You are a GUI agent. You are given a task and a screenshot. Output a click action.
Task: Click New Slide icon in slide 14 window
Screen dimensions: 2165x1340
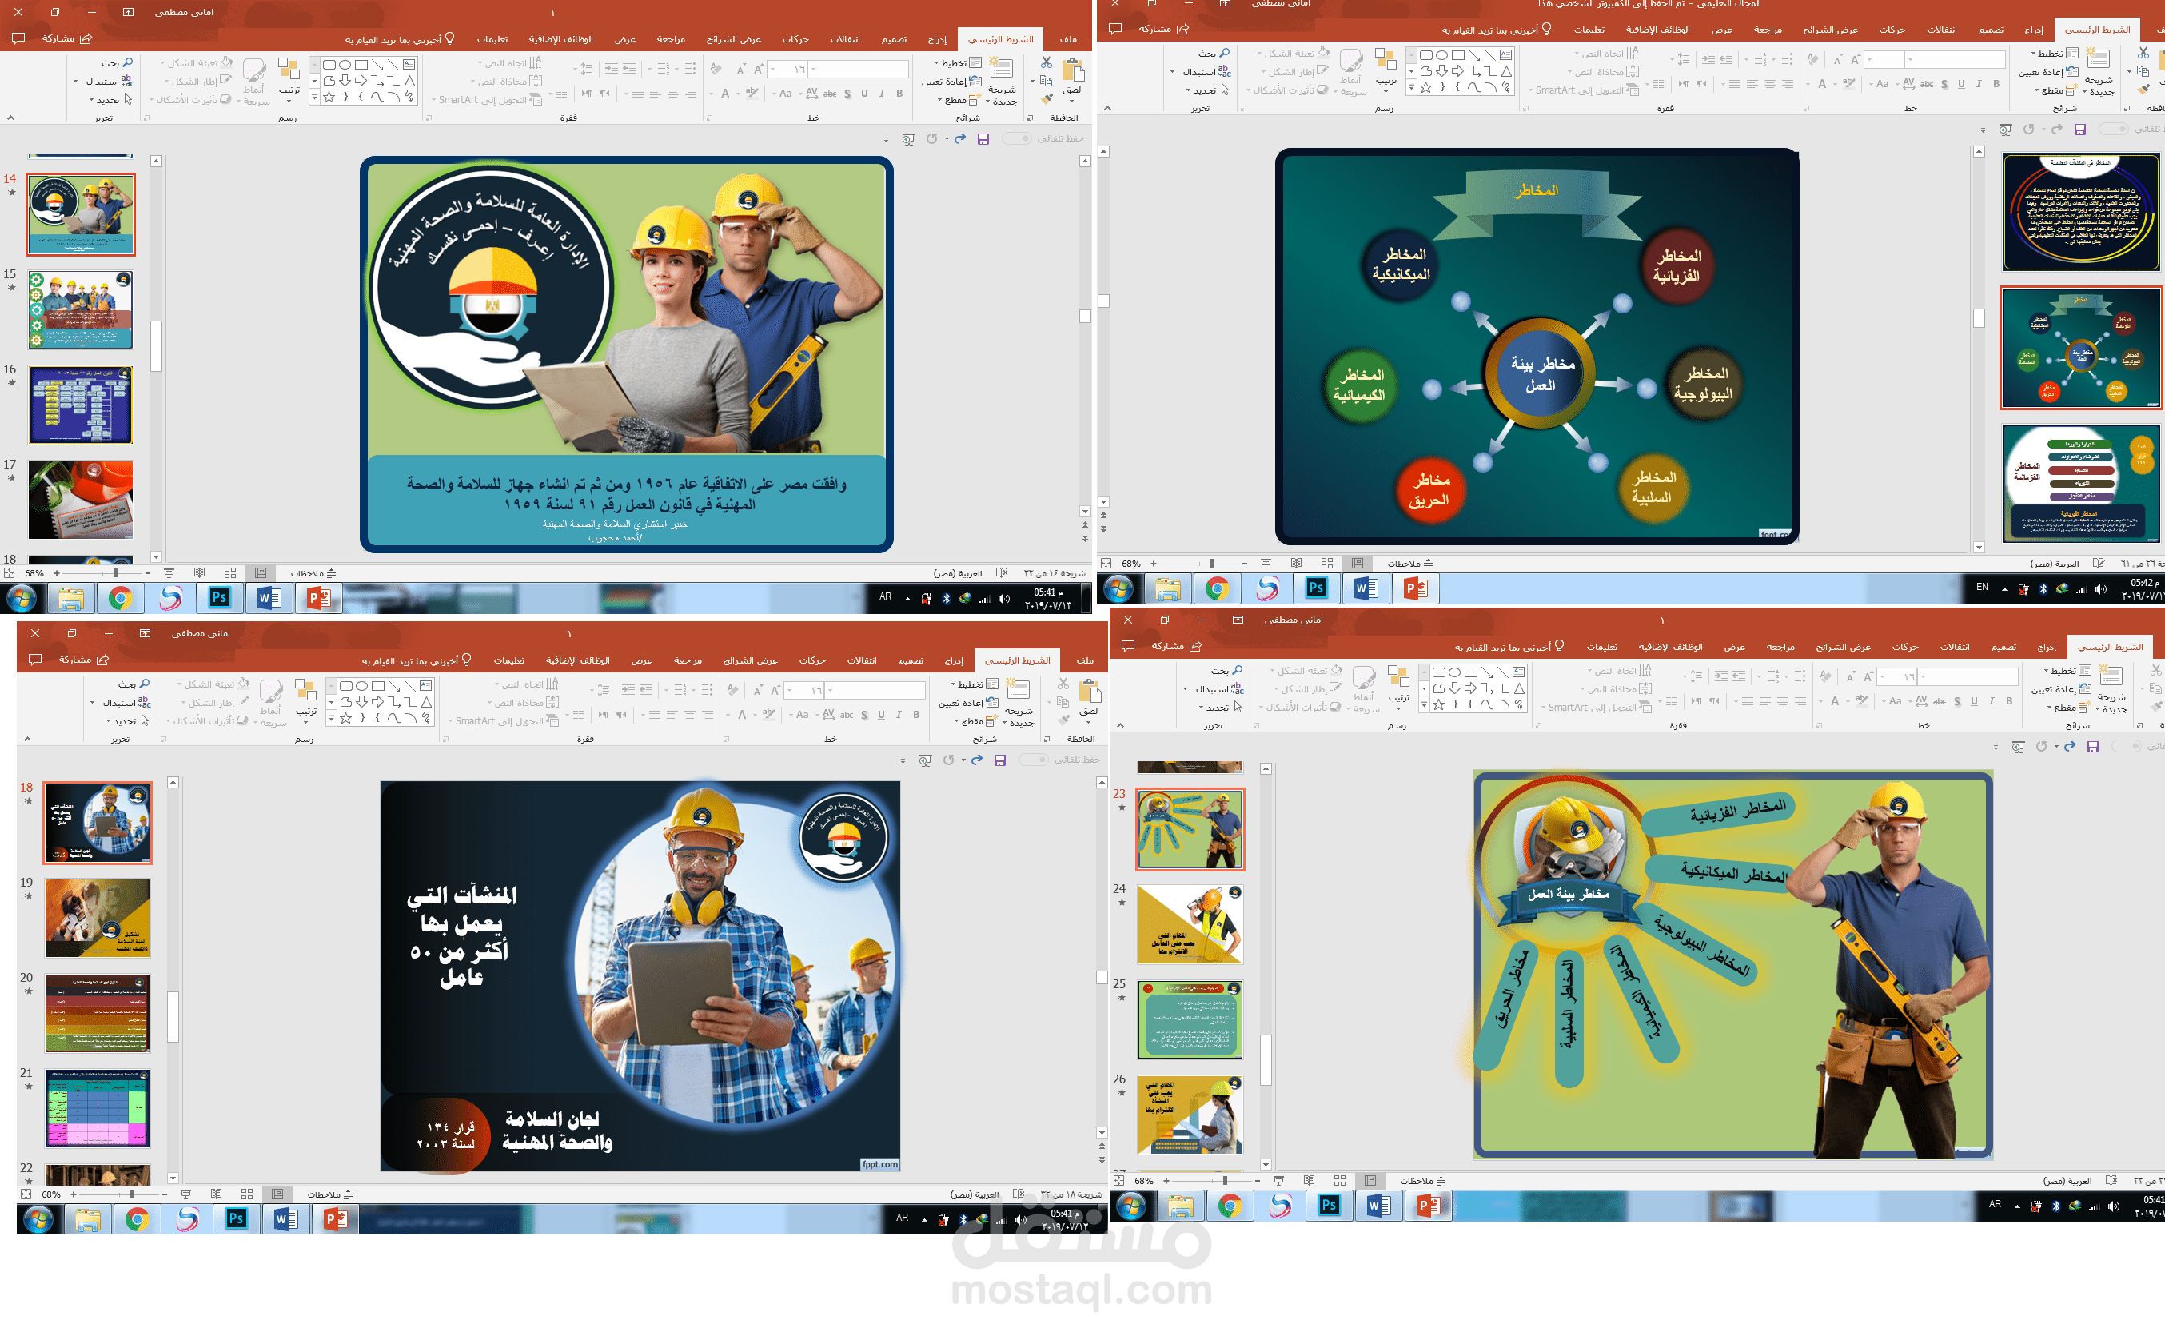pos(1002,68)
